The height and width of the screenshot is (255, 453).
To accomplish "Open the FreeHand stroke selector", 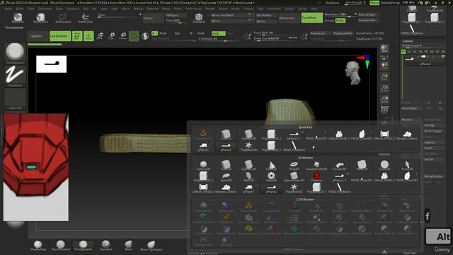I will point(15,76).
